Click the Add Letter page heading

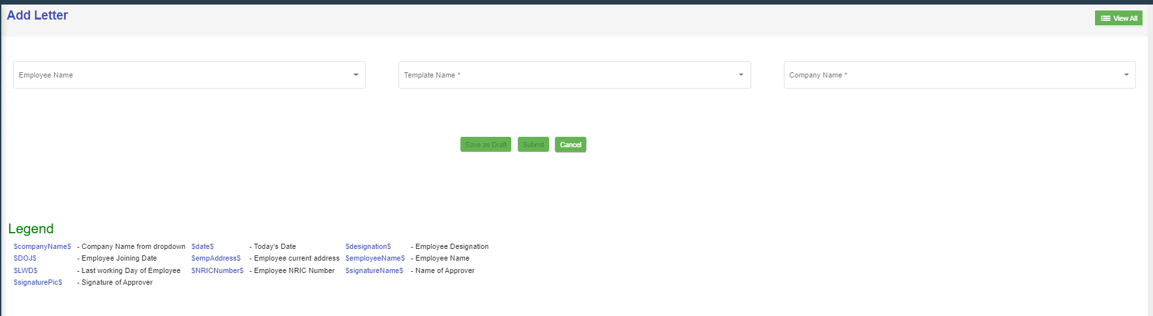[37, 15]
